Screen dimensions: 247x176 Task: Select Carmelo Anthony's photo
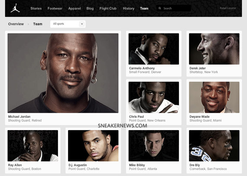(154, 49)
